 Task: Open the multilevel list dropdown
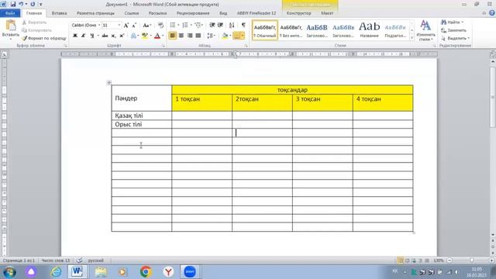tap(202, 25)
